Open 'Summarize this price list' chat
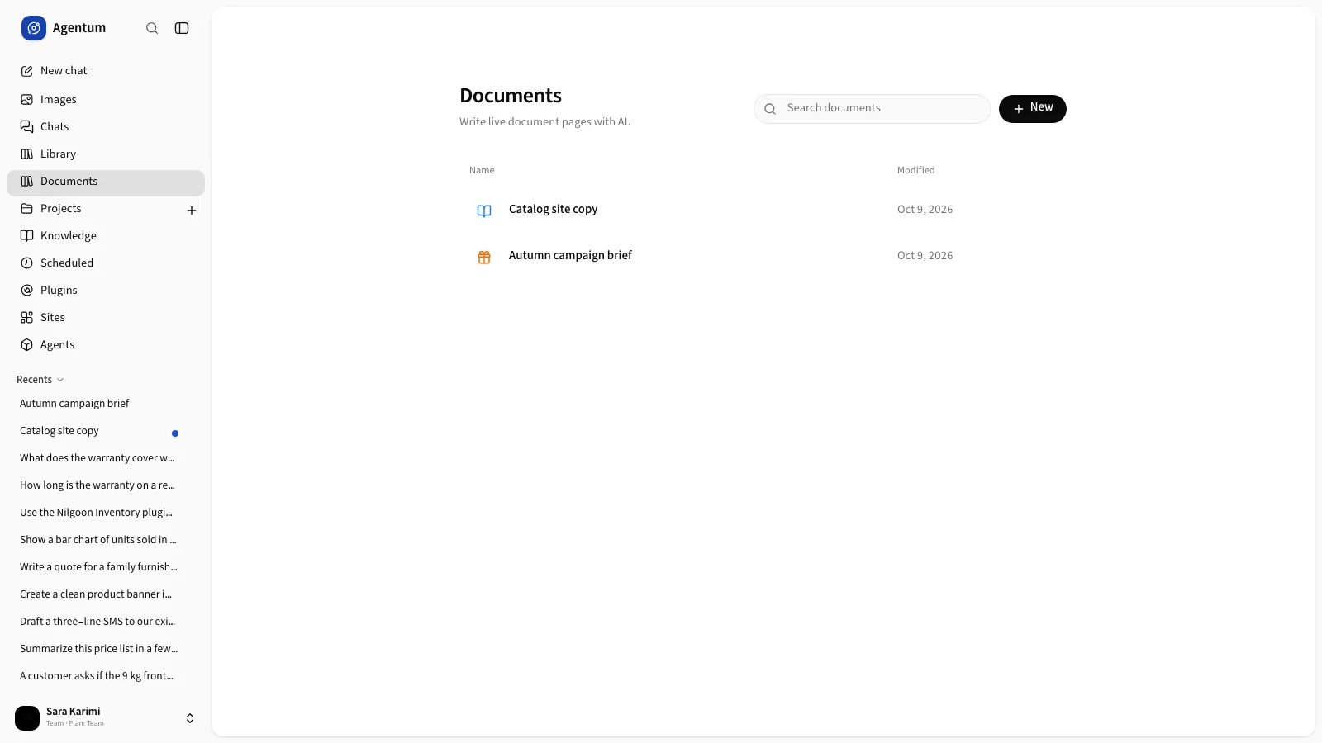Viewport: 1322px width, 743px height. point(99,649)
